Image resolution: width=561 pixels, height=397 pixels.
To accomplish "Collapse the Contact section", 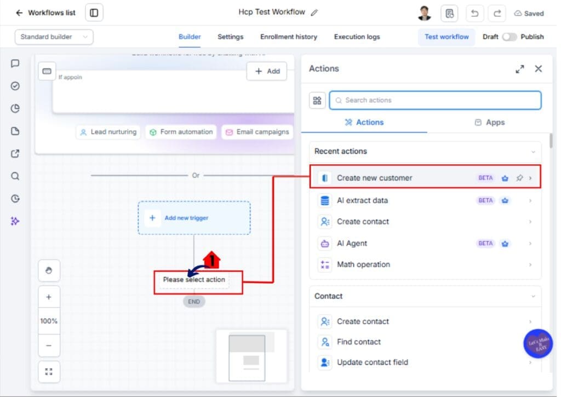I will point(533,296).
